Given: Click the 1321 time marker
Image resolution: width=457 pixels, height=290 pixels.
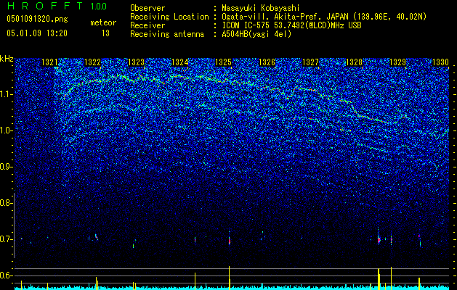Looking at the screenshot, I should pos(49,62).
